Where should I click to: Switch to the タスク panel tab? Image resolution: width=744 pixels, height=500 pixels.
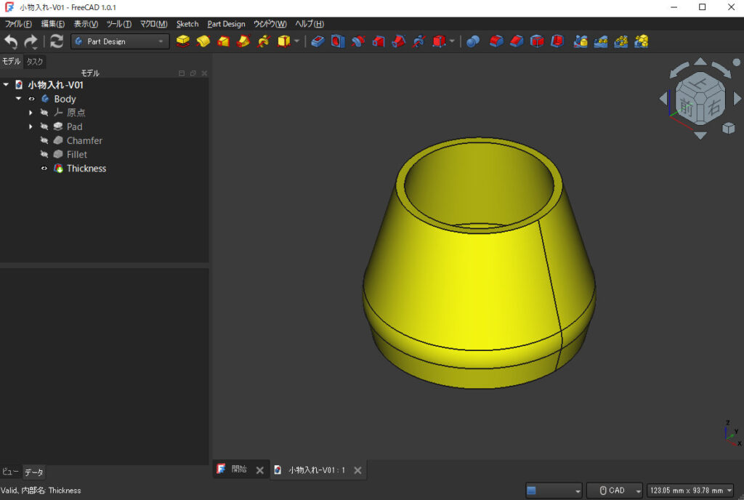pos(35,62)
